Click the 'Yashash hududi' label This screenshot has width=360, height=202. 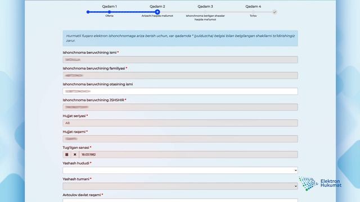click(x=76, y=163)
